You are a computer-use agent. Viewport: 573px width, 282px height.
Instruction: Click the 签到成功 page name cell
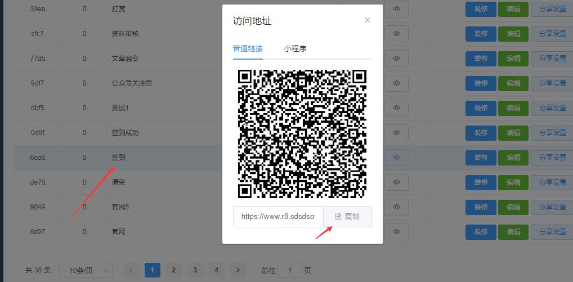pyautogui.click(x=125, y=133)
